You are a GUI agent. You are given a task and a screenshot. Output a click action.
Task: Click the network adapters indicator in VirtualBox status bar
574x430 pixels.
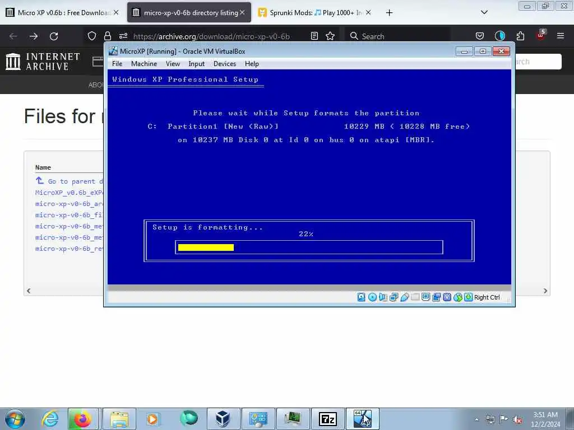394,297
